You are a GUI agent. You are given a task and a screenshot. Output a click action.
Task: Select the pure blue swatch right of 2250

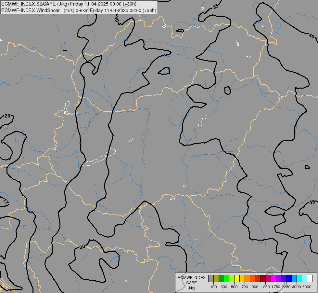[x=289, y=279]
